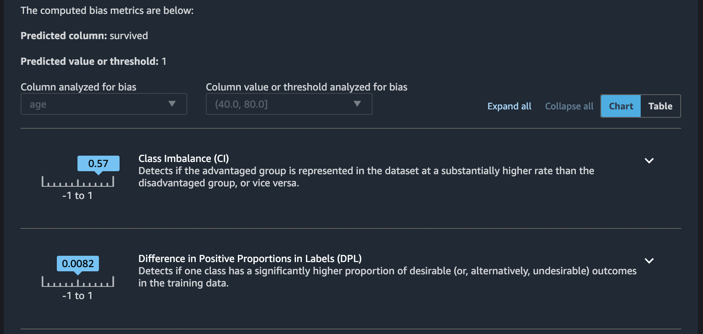Expand the Difference in Positive Proportions details
Viewport: 703px width, 334px height.
tap(649, 261)
